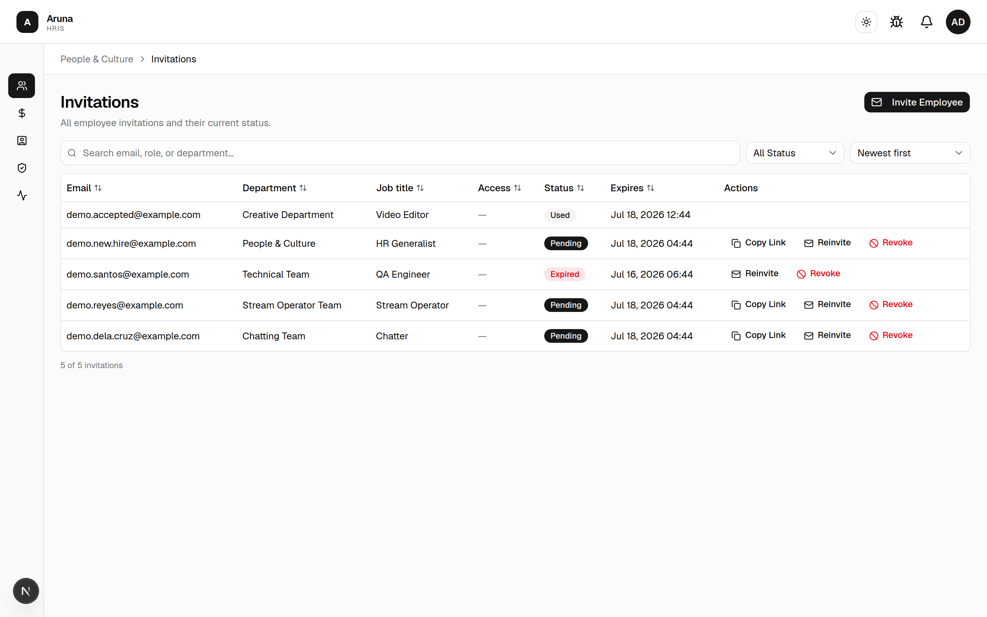Viewport: 987px width, 617px height.
Task: Open the activity pulse sidebar icon
Action: pyautogui.click(x=22, y=195)
